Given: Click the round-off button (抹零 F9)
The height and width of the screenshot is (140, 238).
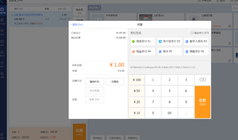Looking at the screenshot, I should [94, 99].
